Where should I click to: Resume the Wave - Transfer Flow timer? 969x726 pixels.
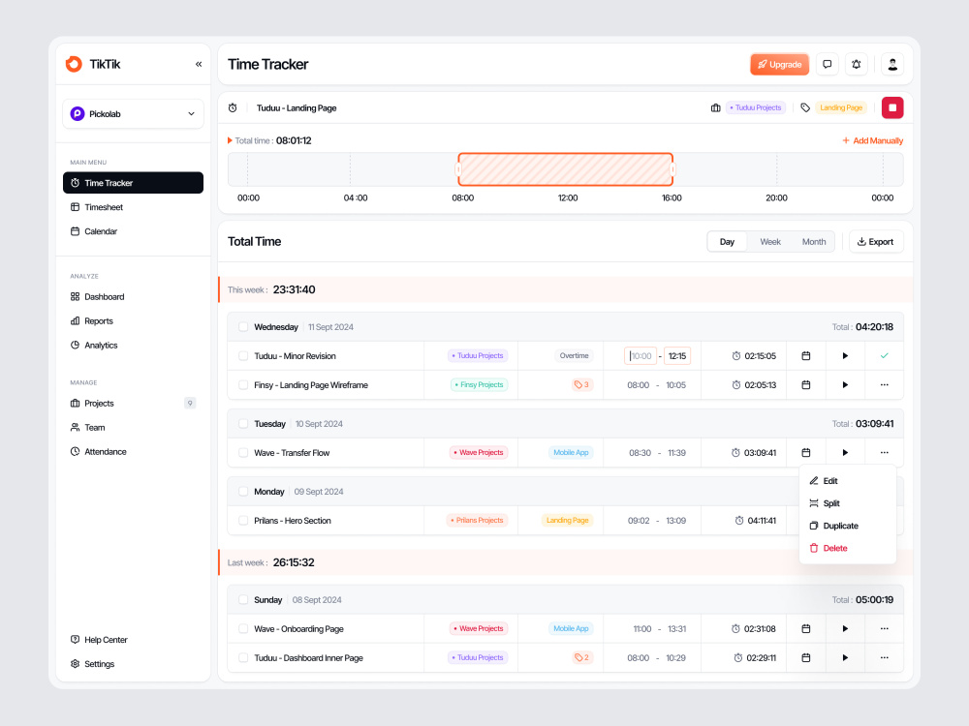point(845,453)
